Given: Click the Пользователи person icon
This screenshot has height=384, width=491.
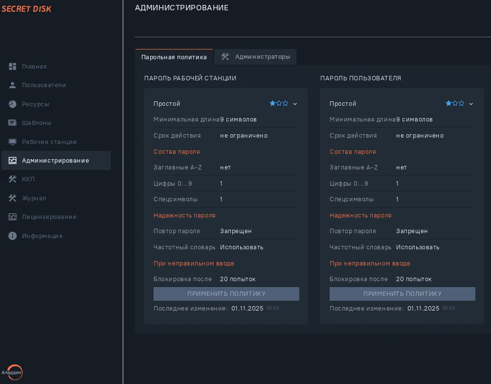Looking at the screenshot, I should click(12, 85).
